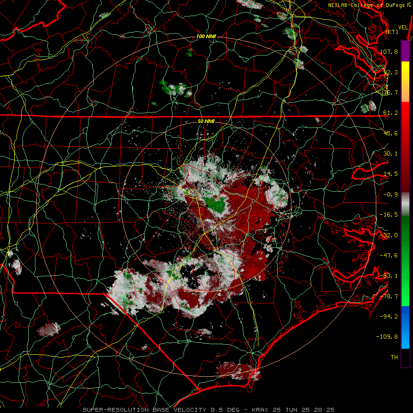Screen dimensions: 413x413
Task: Click the 14.5 legend value
Action: click(391, 174)
